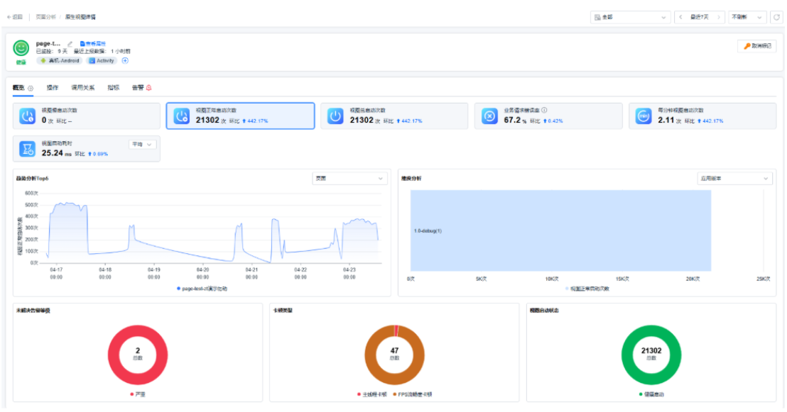Screen dimensions: 787x412
Task: Toggle 严重 legend under red donut
Action: [138, 394]
